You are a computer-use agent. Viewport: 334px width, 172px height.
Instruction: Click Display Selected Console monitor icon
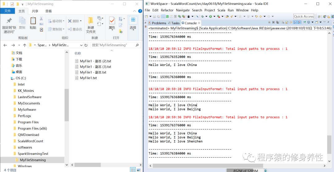[x=309, y=22]
